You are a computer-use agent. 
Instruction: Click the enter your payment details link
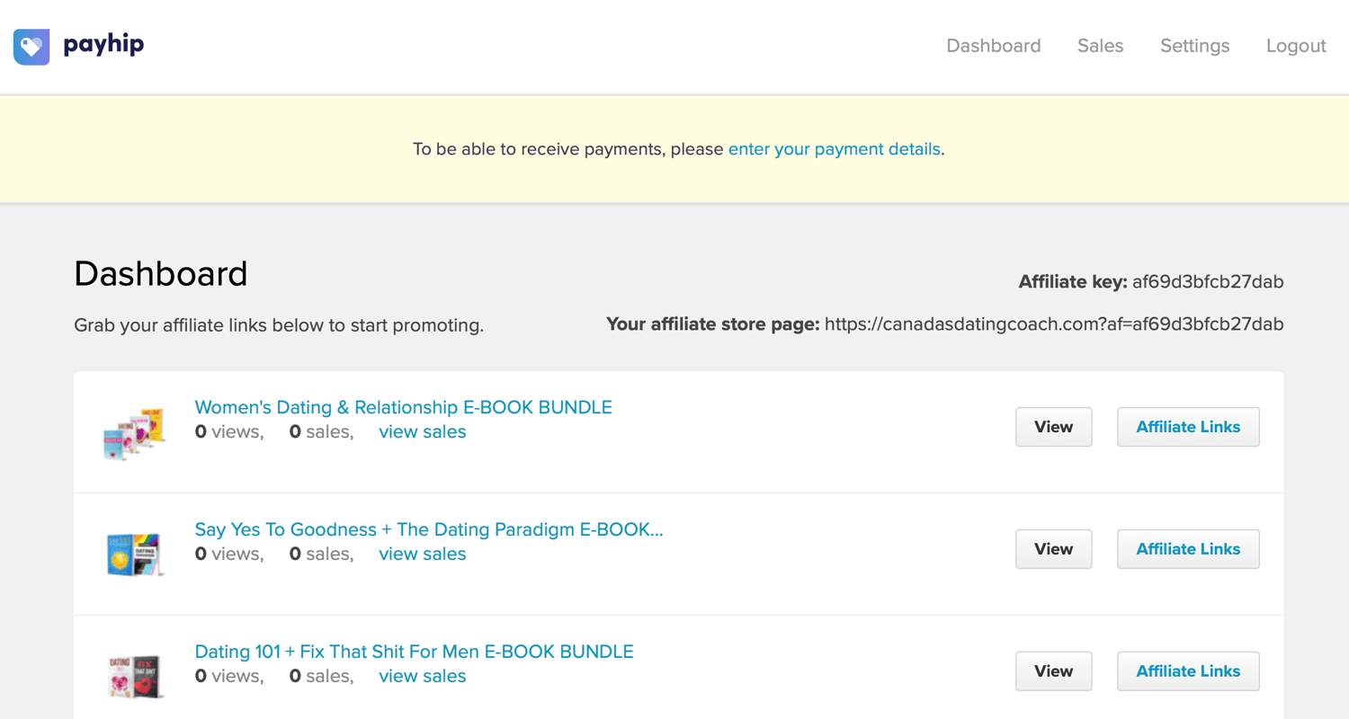[x=834, y=149]
